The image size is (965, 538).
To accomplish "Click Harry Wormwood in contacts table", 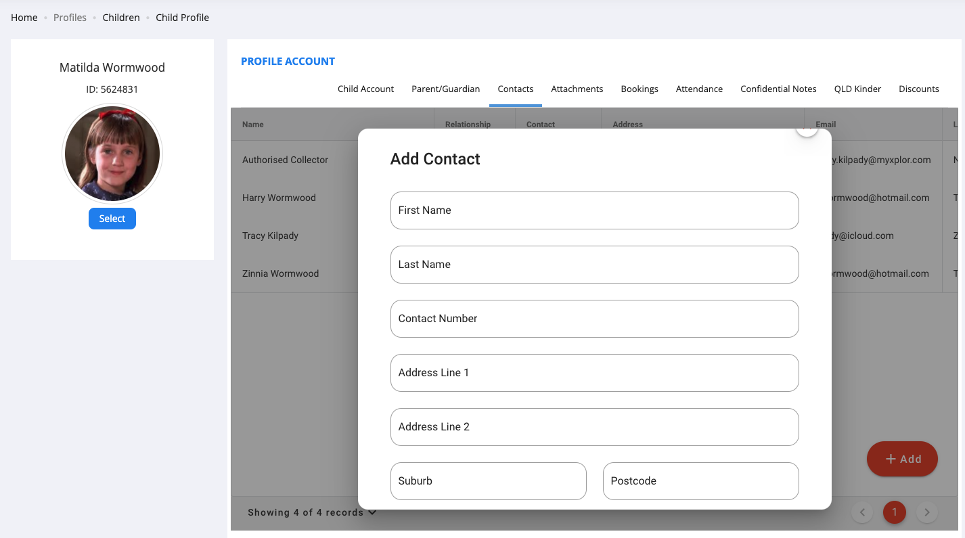I will [x=279, y=198].
